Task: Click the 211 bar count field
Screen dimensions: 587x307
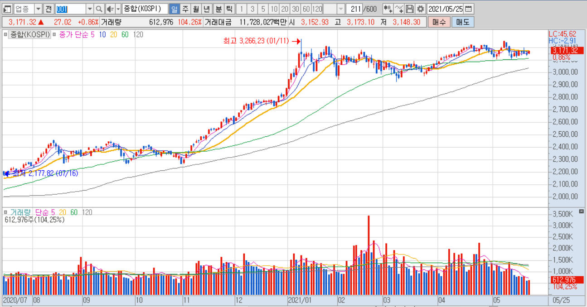Action: pyautogui.click(x=354, y=9)
